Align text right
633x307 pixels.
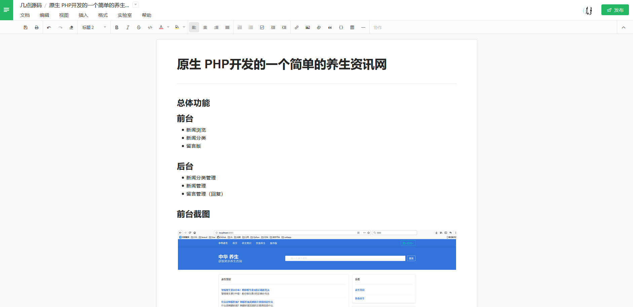(216, 28)
